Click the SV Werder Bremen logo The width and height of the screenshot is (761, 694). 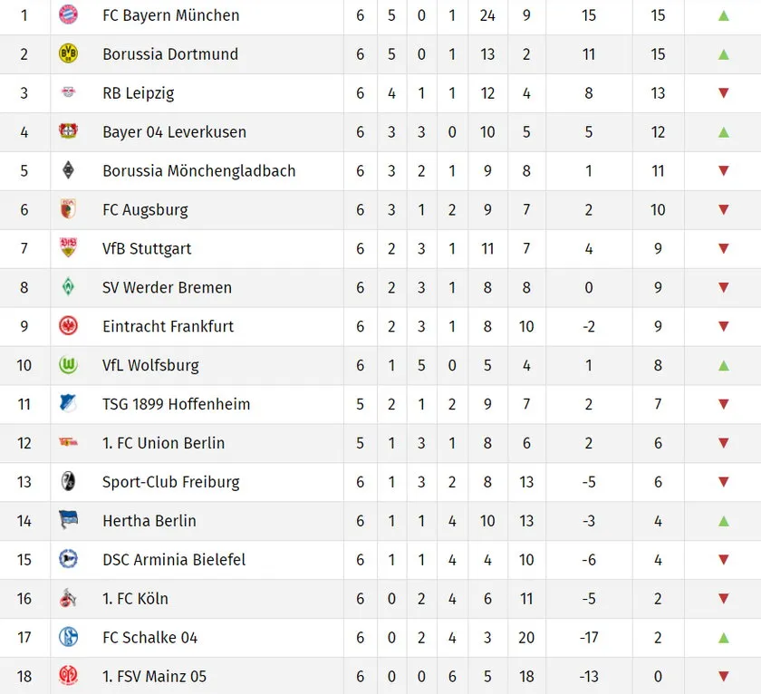pos(68,287)
